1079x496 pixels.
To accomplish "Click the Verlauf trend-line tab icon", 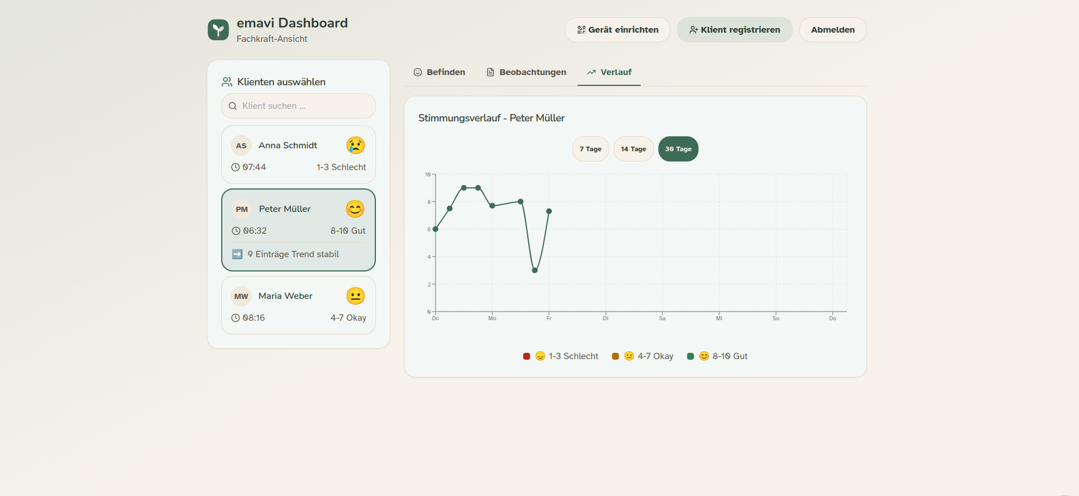I will pos(591,72).
